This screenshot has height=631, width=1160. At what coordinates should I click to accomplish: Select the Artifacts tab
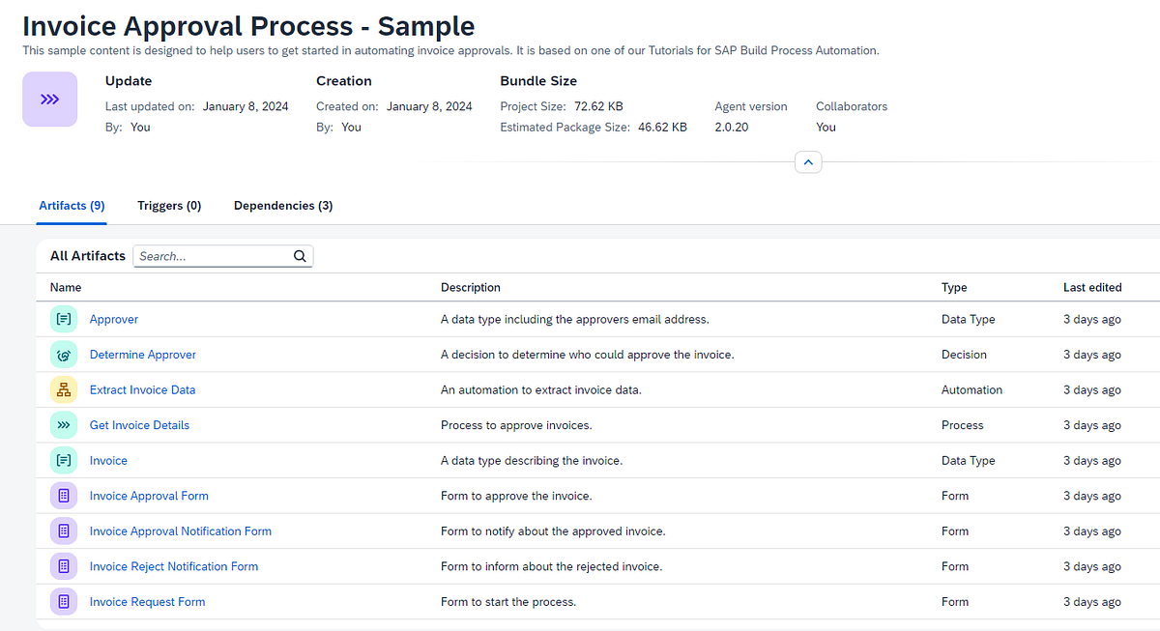click(72, 205)
